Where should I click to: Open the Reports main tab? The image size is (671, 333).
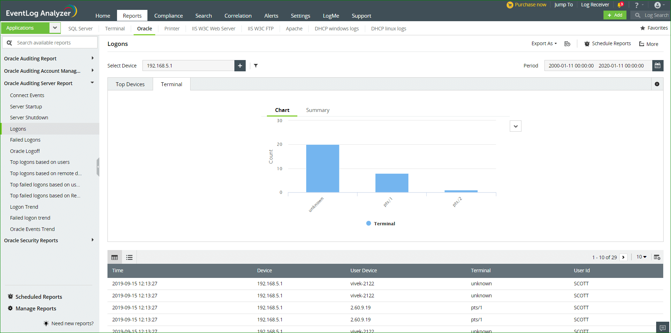point(132,16)
